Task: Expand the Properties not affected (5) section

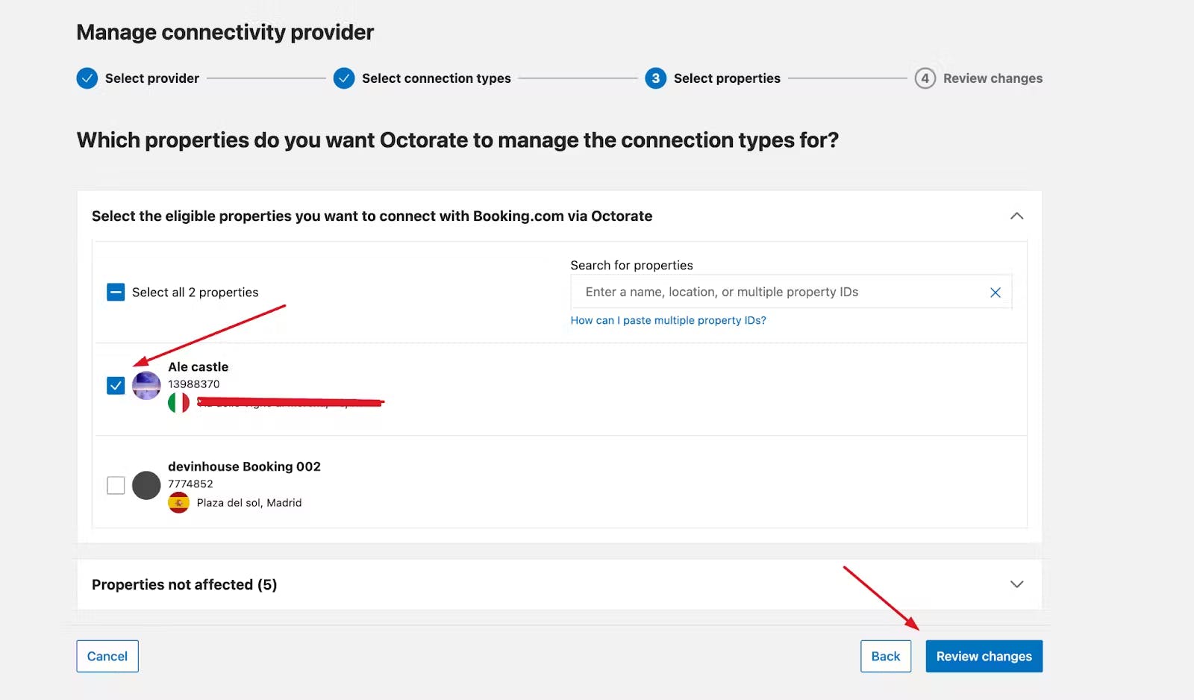Action: (x=1016, y=584)
